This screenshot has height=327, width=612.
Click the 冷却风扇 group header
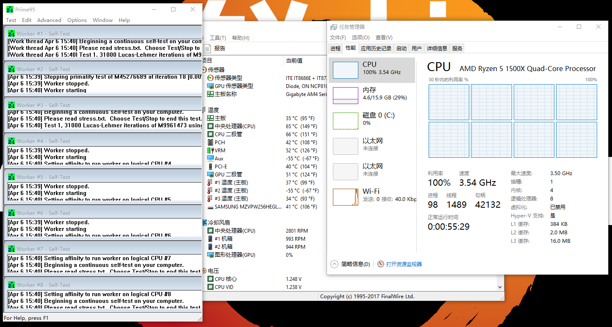coord(219,223)
